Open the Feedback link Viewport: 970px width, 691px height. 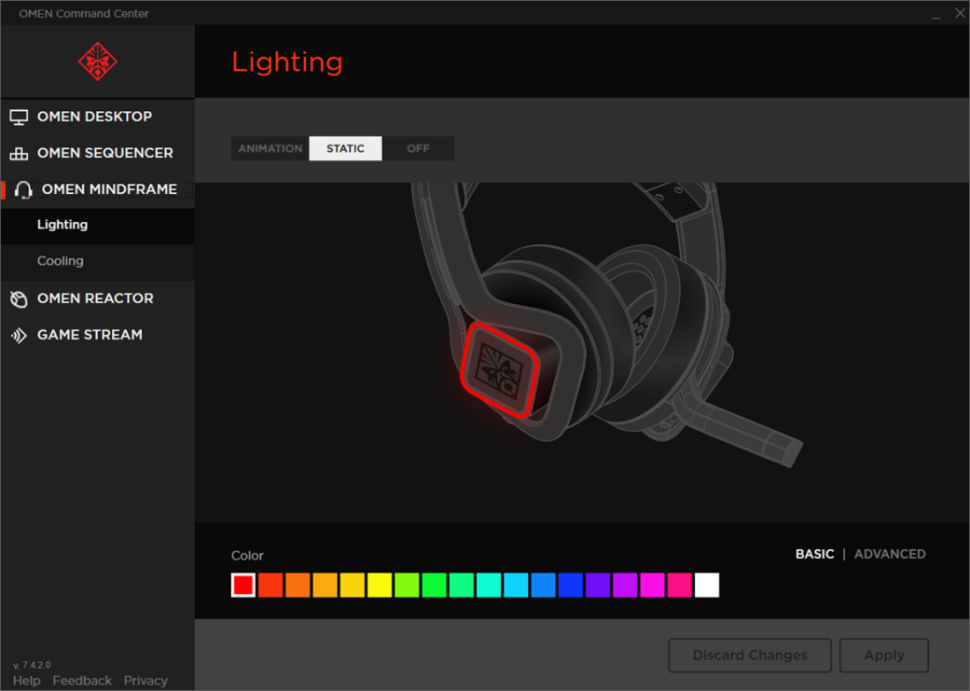tap(82, 681)
